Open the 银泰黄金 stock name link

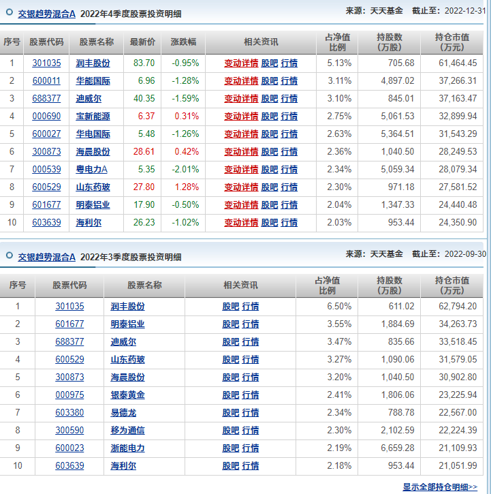point(127,395)
